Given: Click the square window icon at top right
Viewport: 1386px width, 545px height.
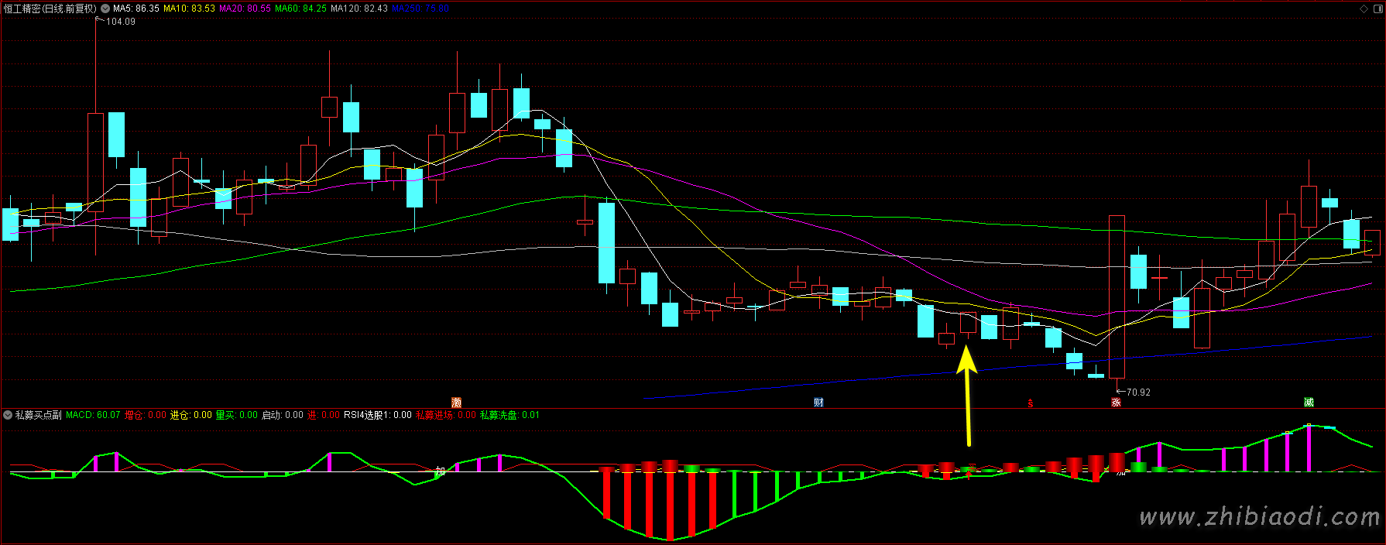Looking at the screenshot, I should point(1377,9).
